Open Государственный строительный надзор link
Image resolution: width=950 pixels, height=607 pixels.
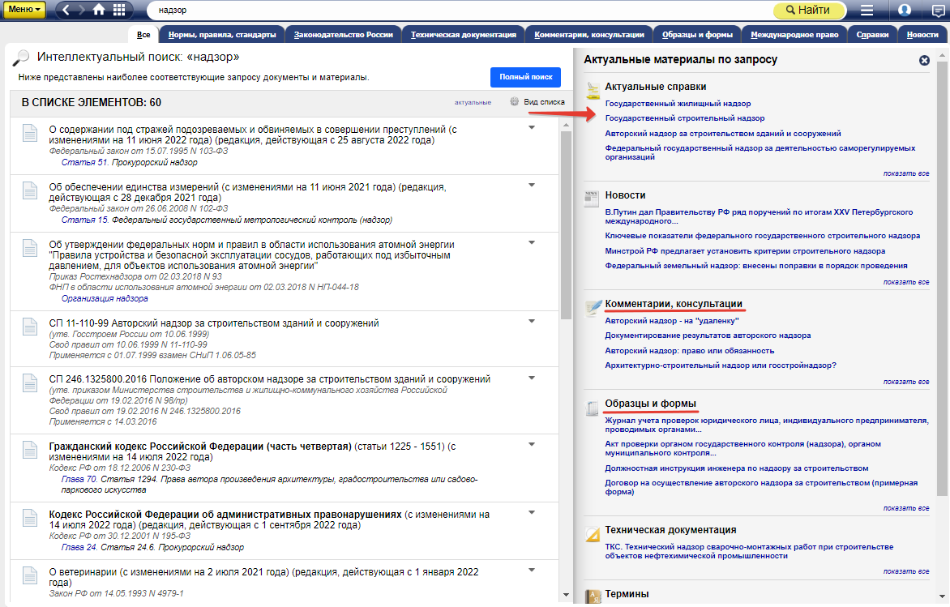pyautogui.click(x=685, y=118)
